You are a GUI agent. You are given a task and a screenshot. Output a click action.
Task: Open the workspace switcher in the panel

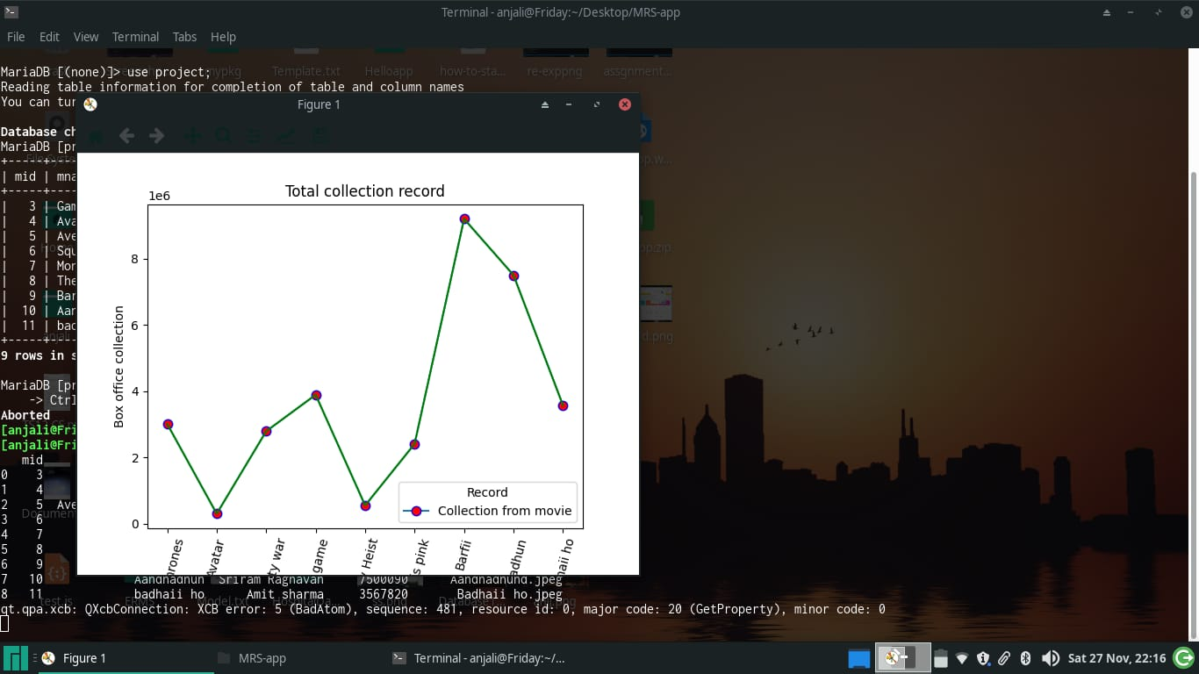click(901, 658)
